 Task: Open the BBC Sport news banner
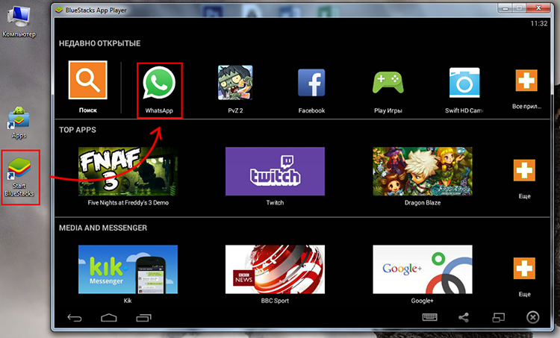tap(275, 269)
